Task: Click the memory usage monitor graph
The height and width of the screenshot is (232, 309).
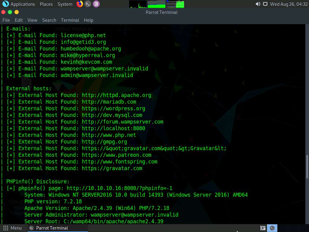Action: tap(157, 4)
